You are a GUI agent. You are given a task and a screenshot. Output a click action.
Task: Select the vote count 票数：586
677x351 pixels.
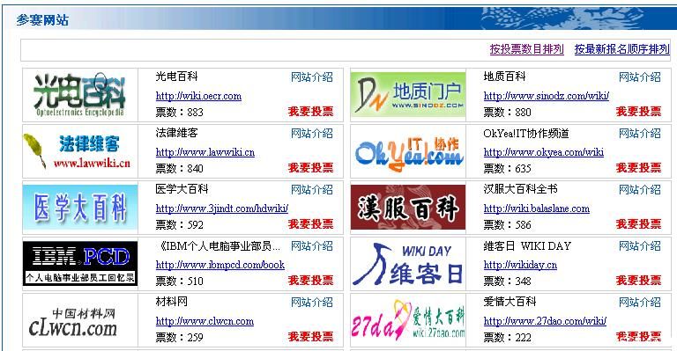point(508,225)
